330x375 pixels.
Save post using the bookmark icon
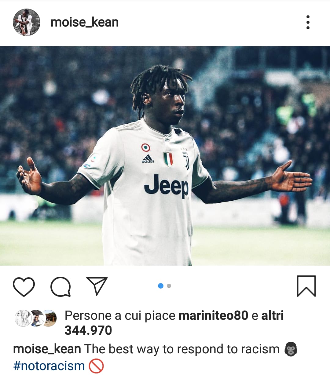point(306,286)
